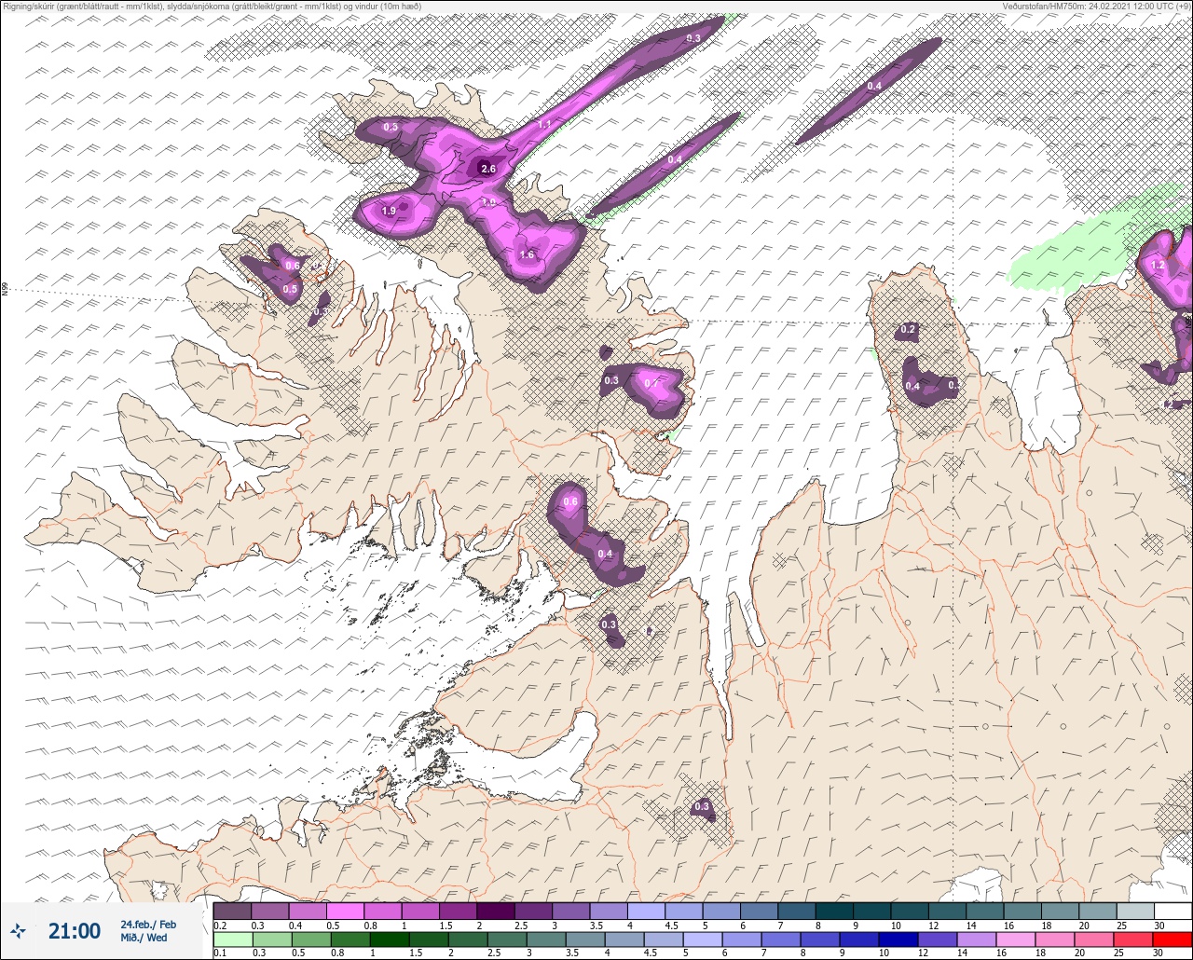Pick the 0.2 dusky purple legend swatch
This screenshot has width=1193, height=960.
click(x=232, y=911)
